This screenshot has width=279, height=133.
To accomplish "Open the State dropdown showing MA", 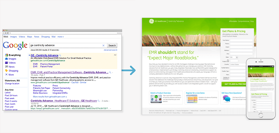I will pos(234,57).
